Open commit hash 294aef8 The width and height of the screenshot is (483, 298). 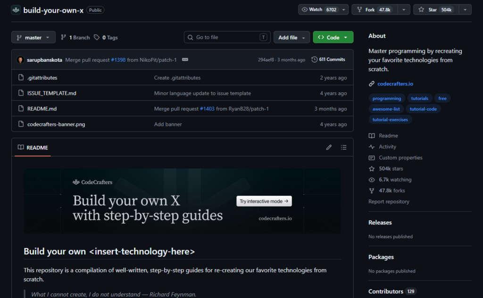[266, 60]
